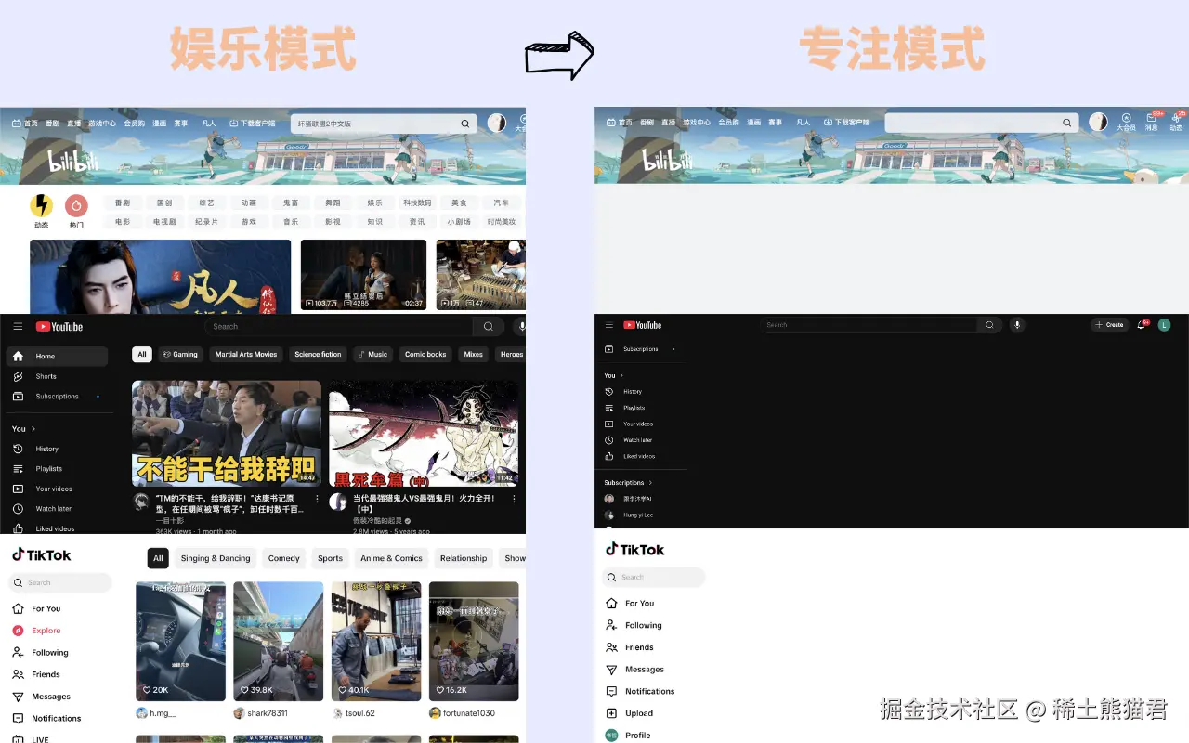This screenshot has height=743, width=1189.
Task: Click 下载客户端 in entertainment-mode Bilibili header
Action: (x=253, y=124)
